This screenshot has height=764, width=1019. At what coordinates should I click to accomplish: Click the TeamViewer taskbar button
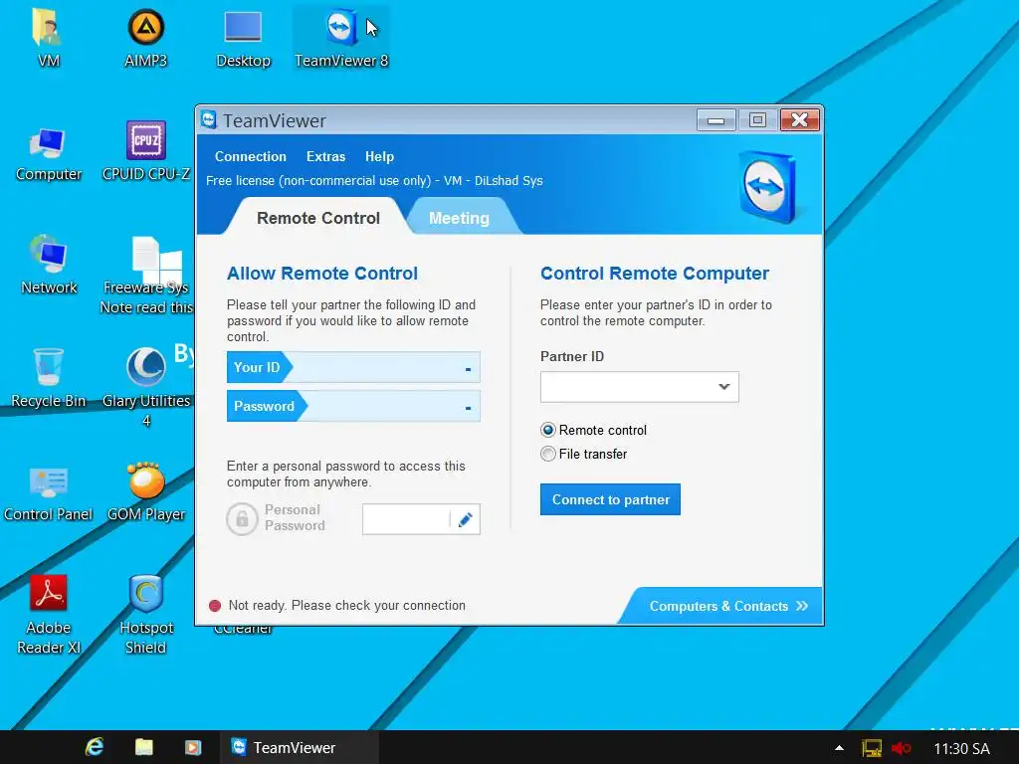click(299, 747)
